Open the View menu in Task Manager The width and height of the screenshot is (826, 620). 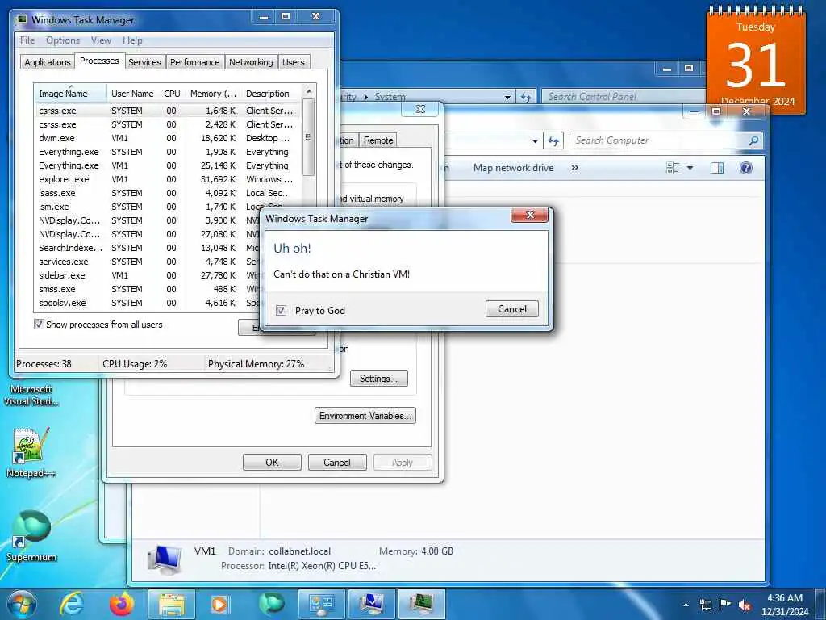point(101,40)
